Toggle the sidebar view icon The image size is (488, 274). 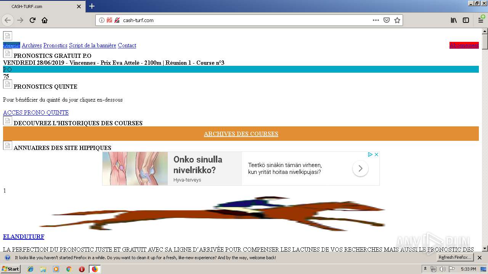click(x=466, y=20)
